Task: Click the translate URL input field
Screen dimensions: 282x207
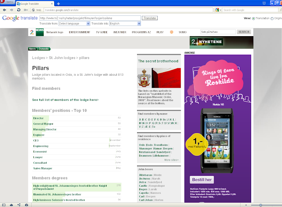Action: coord(90,18)
